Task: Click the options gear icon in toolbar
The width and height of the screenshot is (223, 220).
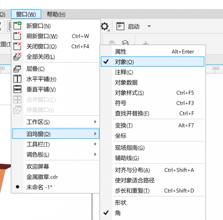Action: point(105,26)
